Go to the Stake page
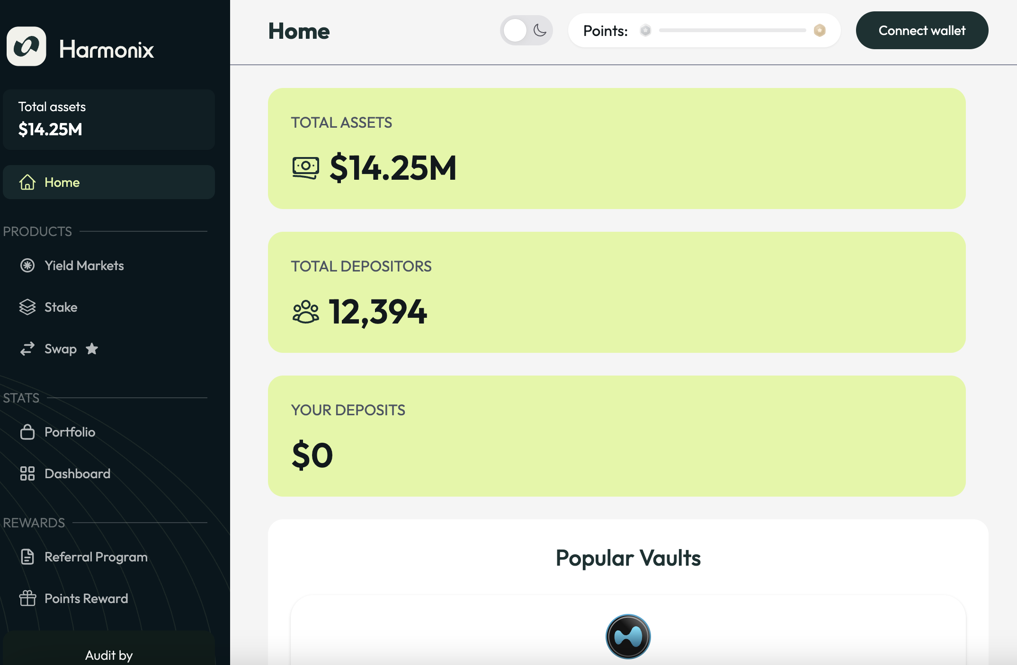1017x665 pixels. click(x=61, y=307)
